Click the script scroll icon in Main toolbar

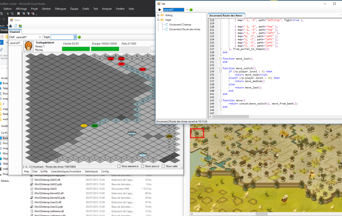point(16,26)
